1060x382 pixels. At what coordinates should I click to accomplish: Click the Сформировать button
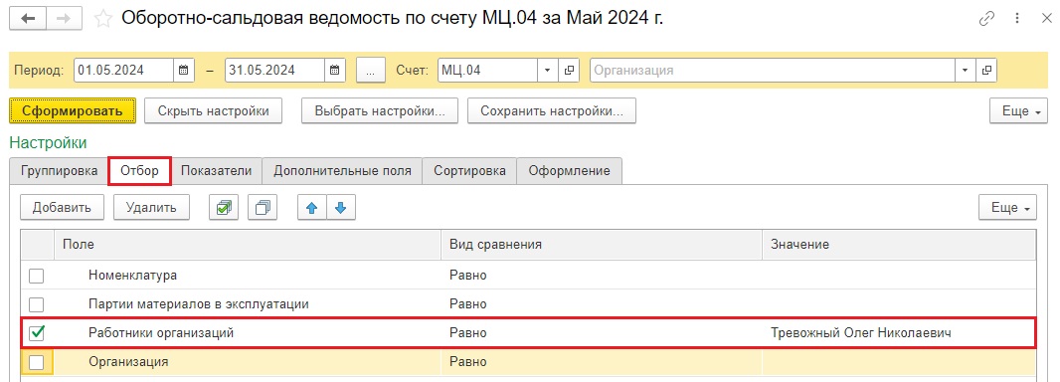tap(73, 110)
